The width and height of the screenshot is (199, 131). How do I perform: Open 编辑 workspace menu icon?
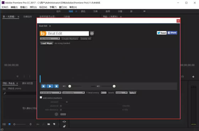[x=76, y=11]
